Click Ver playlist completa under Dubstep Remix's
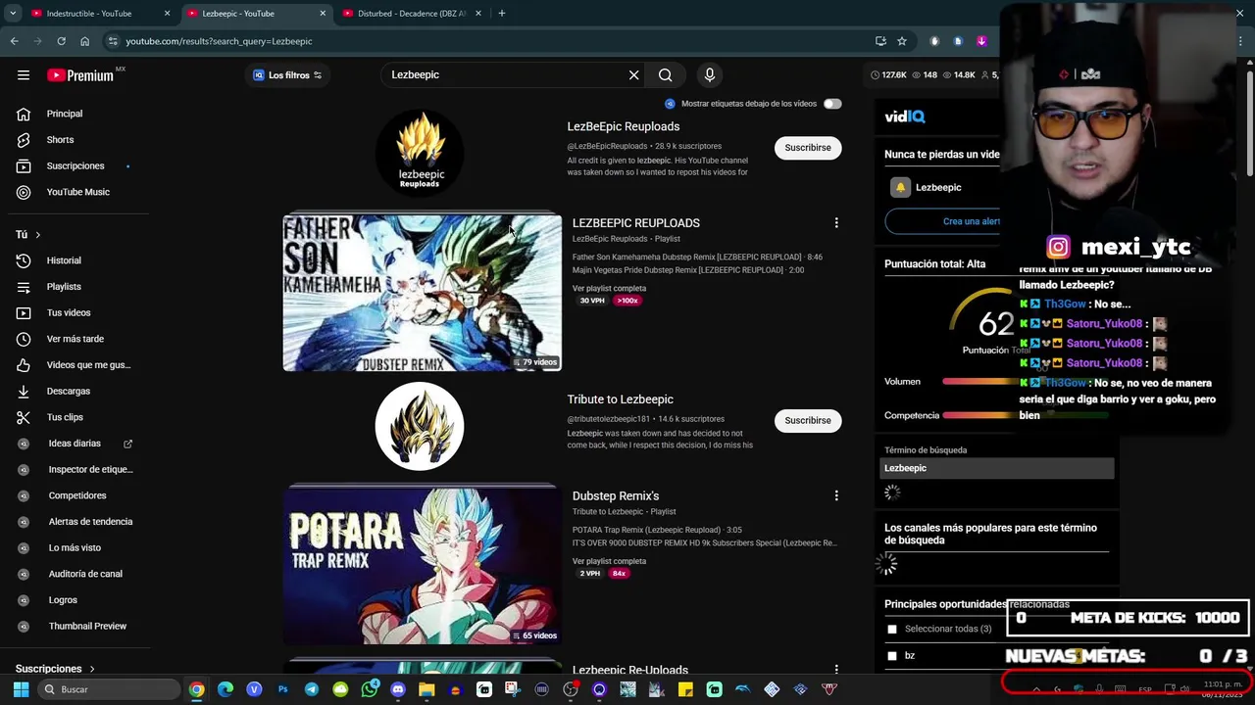Viewport: 1255px width, 705px height. 609,562
